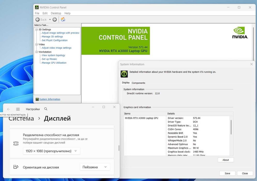Click the Driver Type DCH row
The height and width of the screenshot is (181, 257).
198,122
